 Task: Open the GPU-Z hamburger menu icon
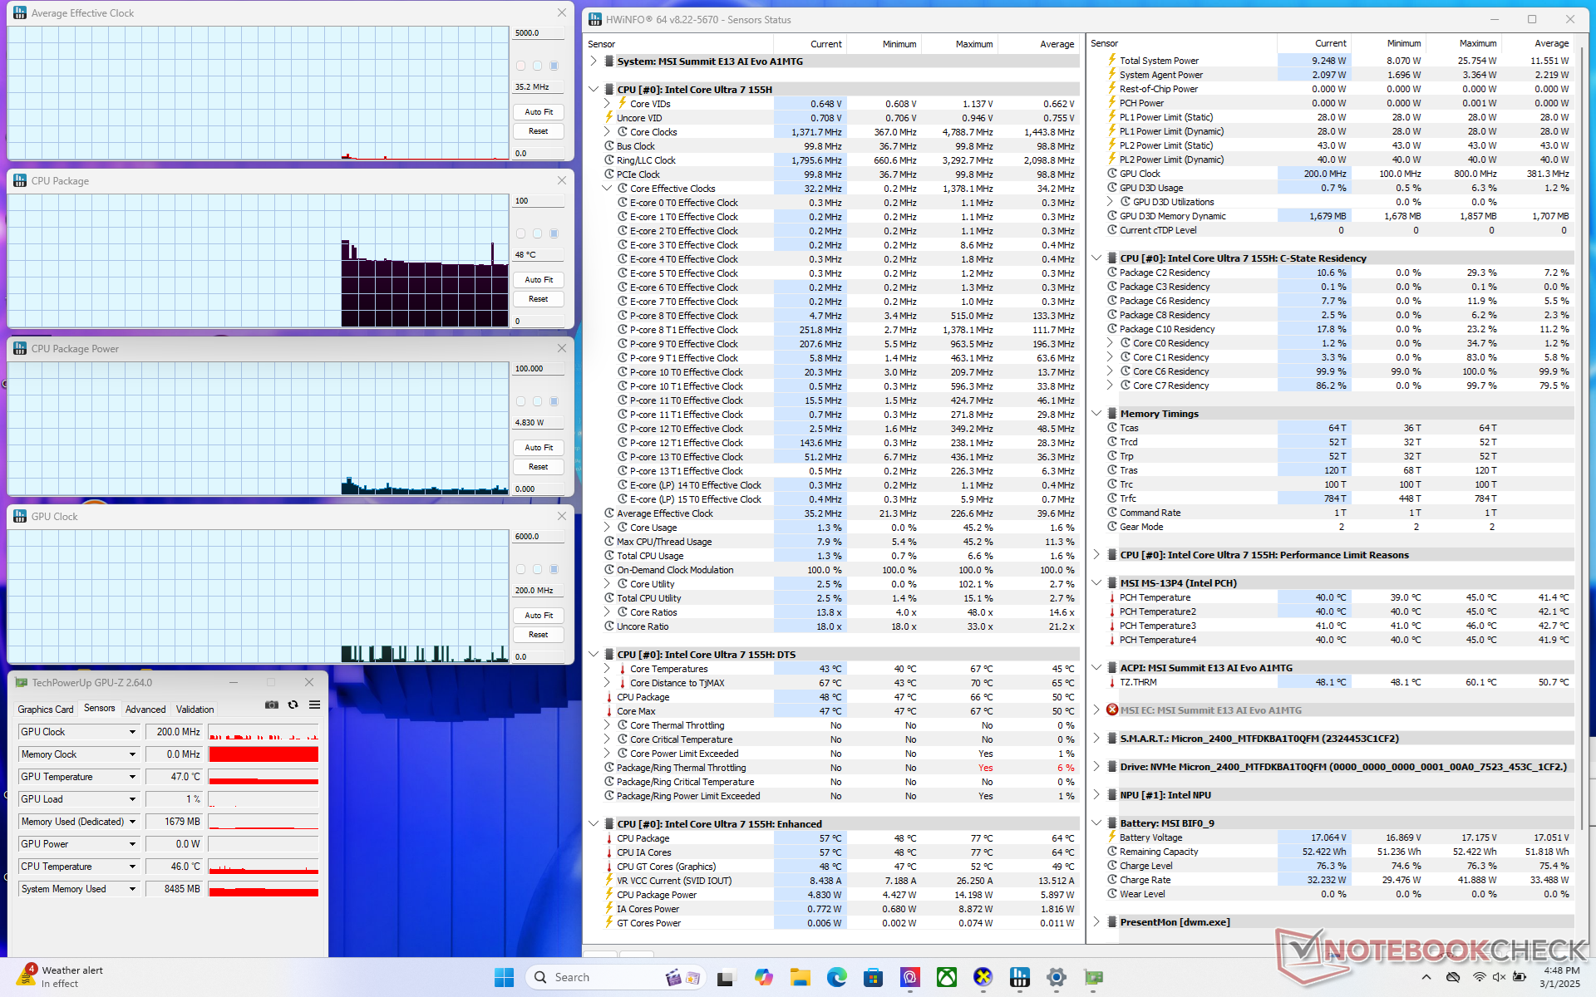(314, 705)
